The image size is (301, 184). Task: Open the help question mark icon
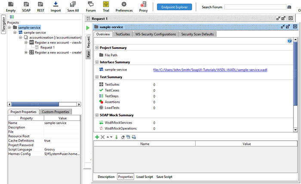(289, 41)
